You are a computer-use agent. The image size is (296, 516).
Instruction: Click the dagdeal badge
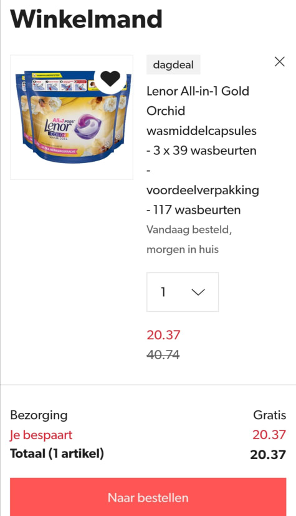tap(173, 64)
